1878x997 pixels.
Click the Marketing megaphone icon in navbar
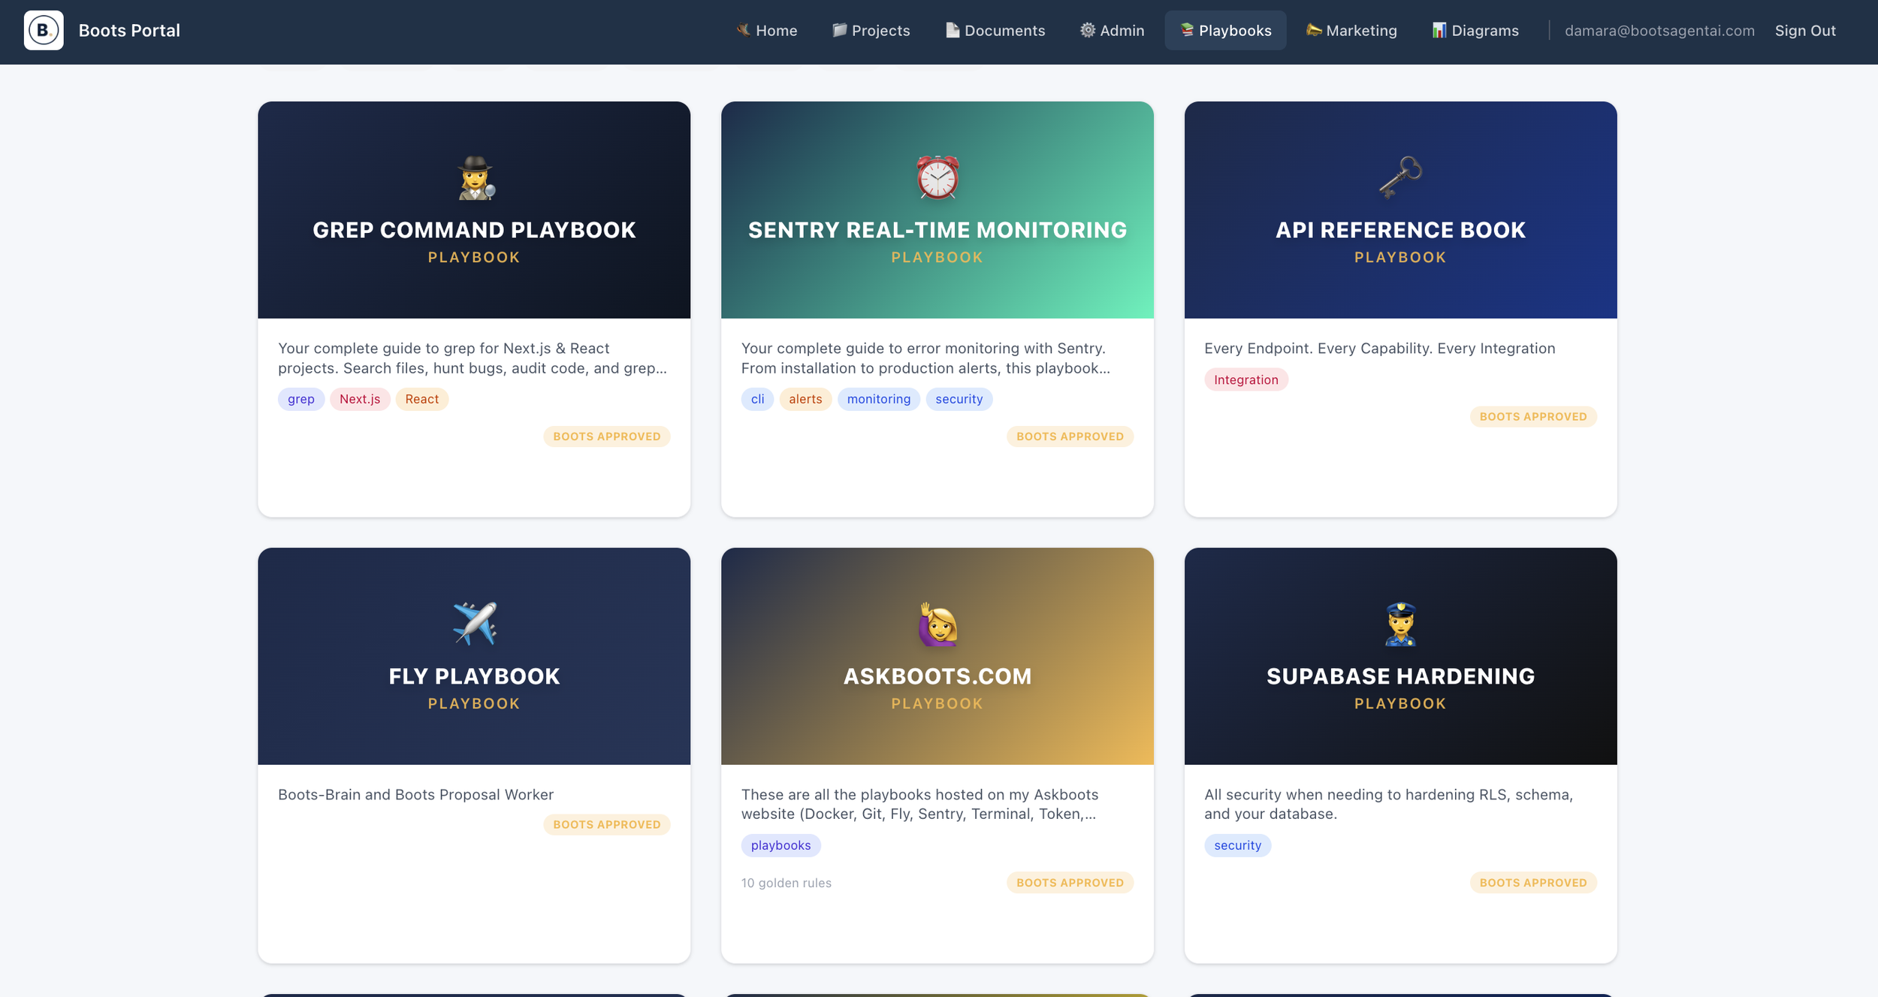pyautogui.click(x=1314, y=30)
